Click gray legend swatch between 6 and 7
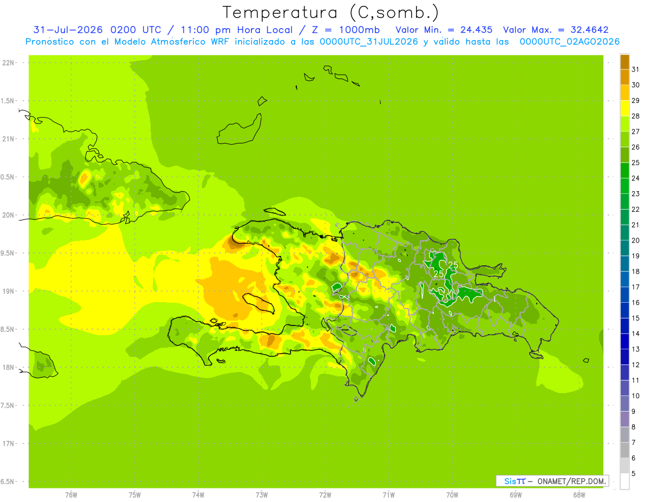650x502 pixels. click(625, 450)
